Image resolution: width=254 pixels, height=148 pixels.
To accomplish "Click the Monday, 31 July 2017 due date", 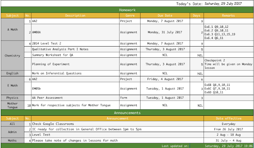I will (165, 32).
